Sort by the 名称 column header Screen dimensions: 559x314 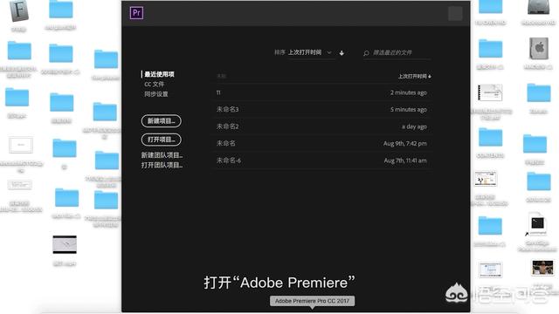pos(221,76)
